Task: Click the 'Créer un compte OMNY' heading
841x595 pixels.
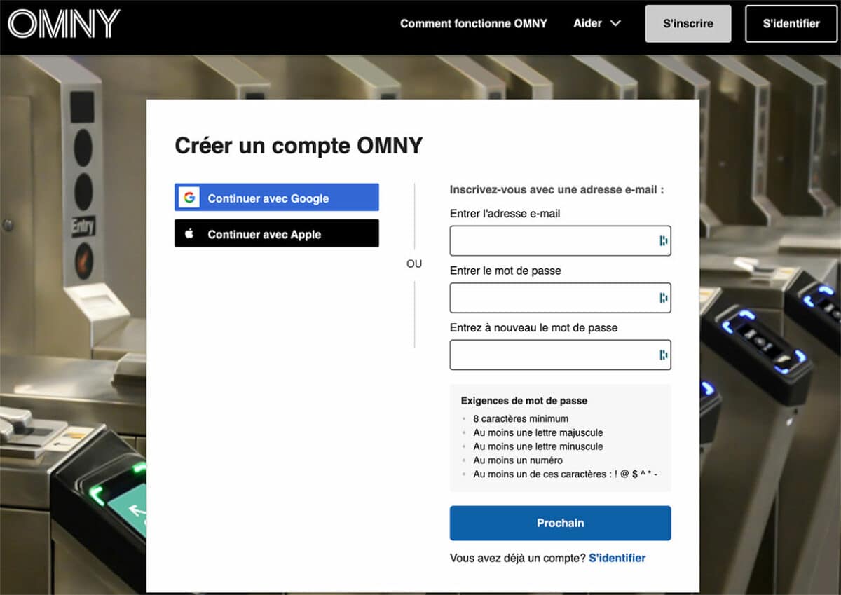Action: 299,146
